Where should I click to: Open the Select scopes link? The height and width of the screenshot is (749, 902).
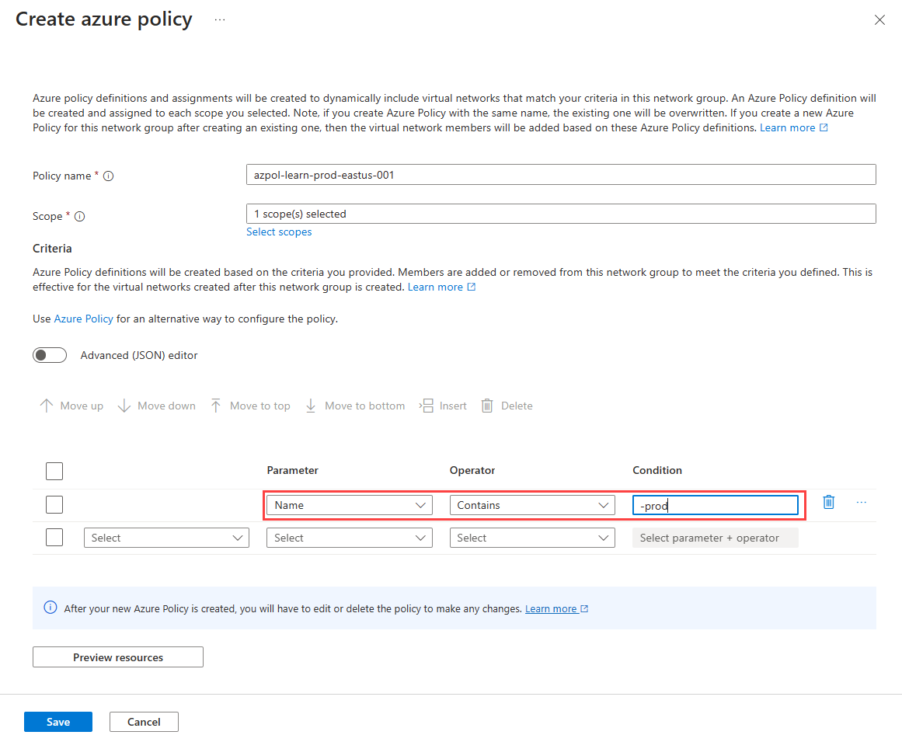click(x=279, y=232)
